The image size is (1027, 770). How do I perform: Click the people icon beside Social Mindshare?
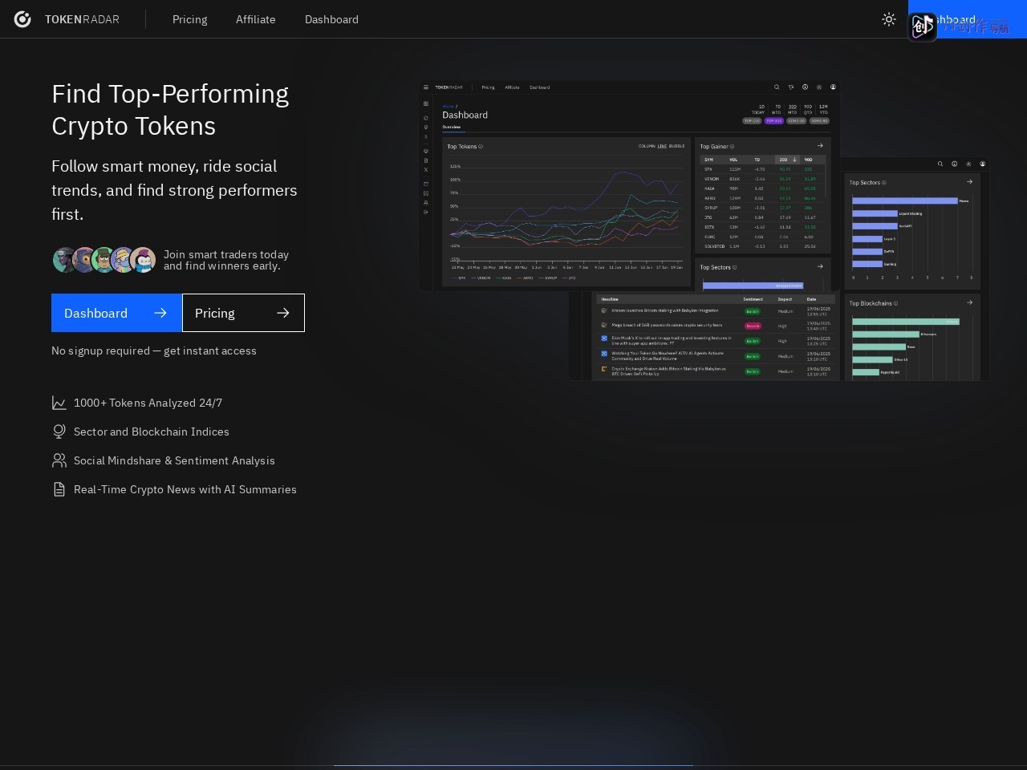tap(59, 460)
